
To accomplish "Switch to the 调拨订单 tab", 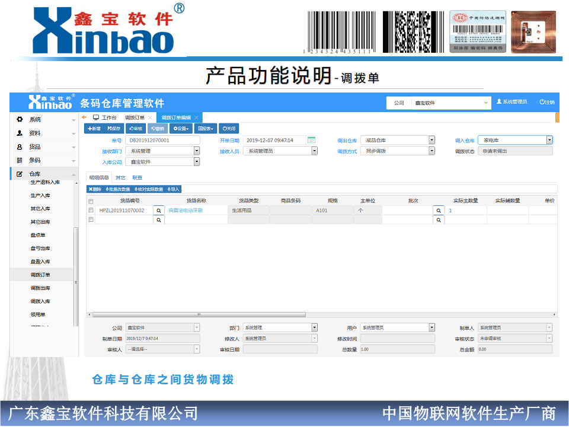I will coord(135,117).
